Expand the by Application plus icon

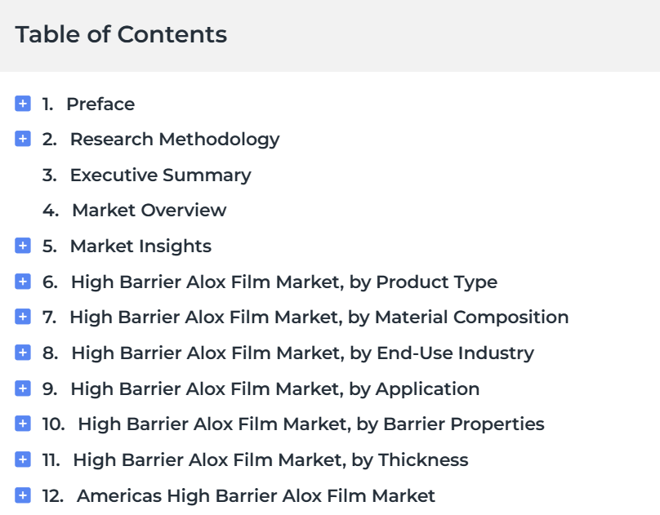23,388
